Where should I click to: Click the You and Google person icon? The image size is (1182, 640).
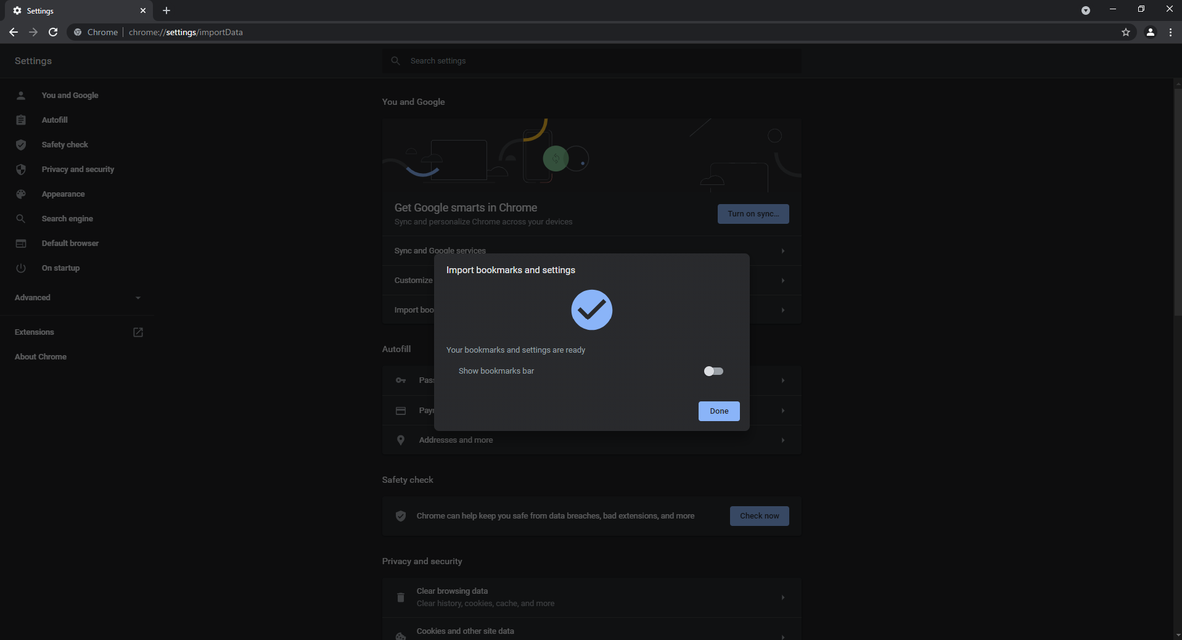pos(21,96)
